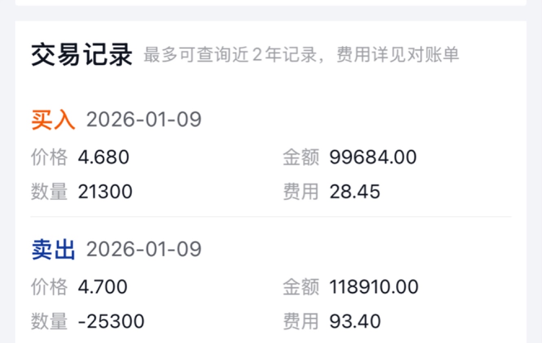Image resolution: width=542 pixels, height=343 pixels.
Task: Tap the 费用详见对账单 hint text
Action: click(x=397, y=55)
